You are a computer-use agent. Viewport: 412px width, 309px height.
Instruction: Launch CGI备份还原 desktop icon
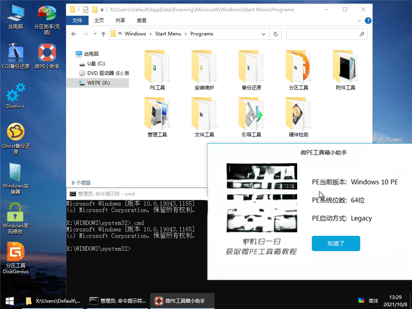click(x=16, y=56)
